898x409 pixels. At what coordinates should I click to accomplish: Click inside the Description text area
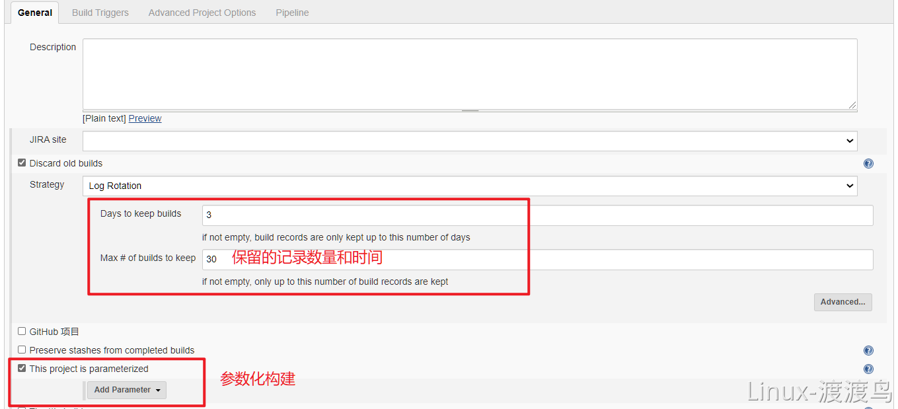pos(470,74)
